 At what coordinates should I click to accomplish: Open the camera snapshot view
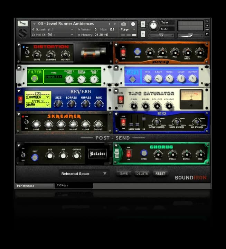coord(124,24)
